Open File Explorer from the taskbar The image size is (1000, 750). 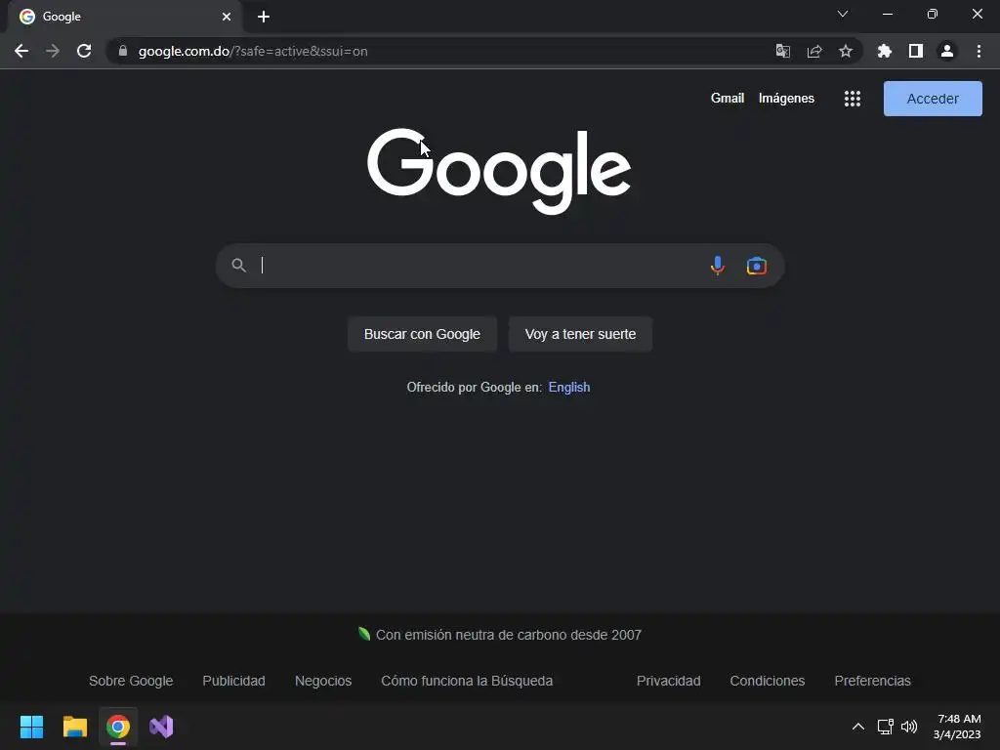pos(74,727)
